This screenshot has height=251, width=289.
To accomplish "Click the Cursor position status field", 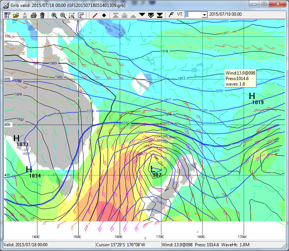I will [127, 245].
